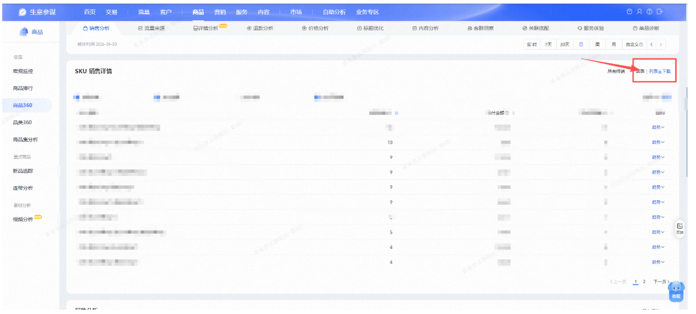Select the 周 time granularity
Image resolution: width=696 pixels, height=314 pixels.
click(x=597, y=44)
